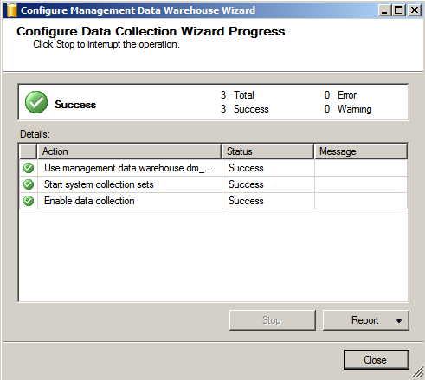This screenshot has width=425, height=380.
Task: Click green check icon for Start system collection sets
Action: click(x=29, y=184)
